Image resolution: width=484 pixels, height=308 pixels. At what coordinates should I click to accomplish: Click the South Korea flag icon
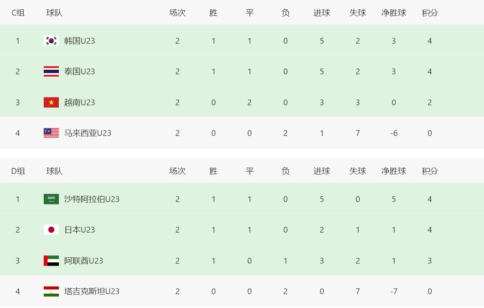[x=51, y=41]
